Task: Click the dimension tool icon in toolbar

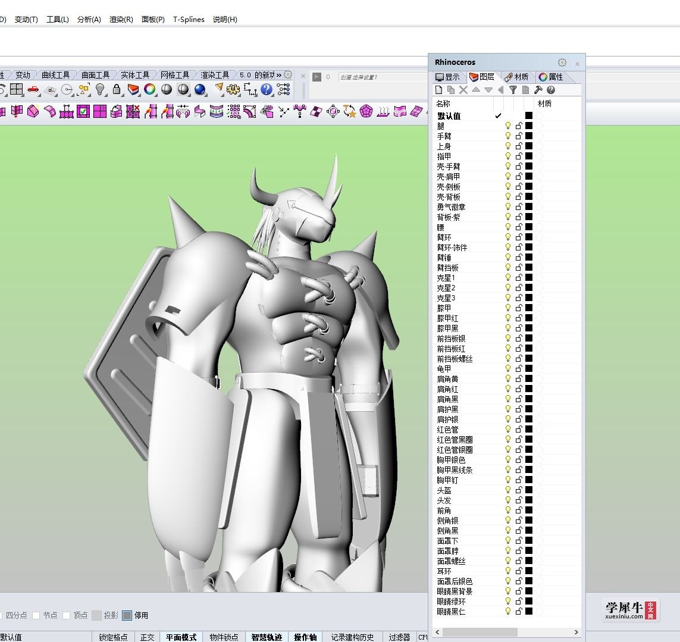Action: pyautogui.click(x=250, y=89)
